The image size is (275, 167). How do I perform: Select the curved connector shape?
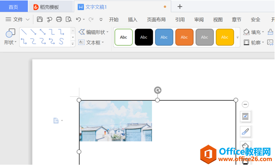pyautogui.click(x=34, y=41)
